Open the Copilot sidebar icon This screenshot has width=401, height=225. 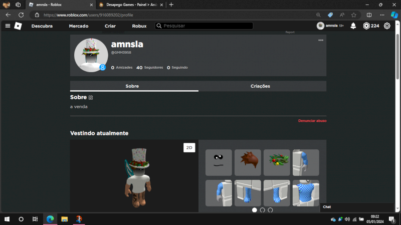point(394,15)
